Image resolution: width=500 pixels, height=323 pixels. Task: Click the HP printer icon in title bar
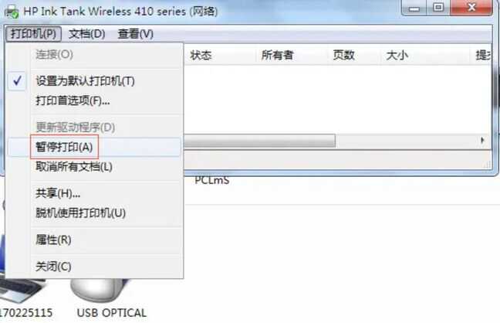coord(12,12)
